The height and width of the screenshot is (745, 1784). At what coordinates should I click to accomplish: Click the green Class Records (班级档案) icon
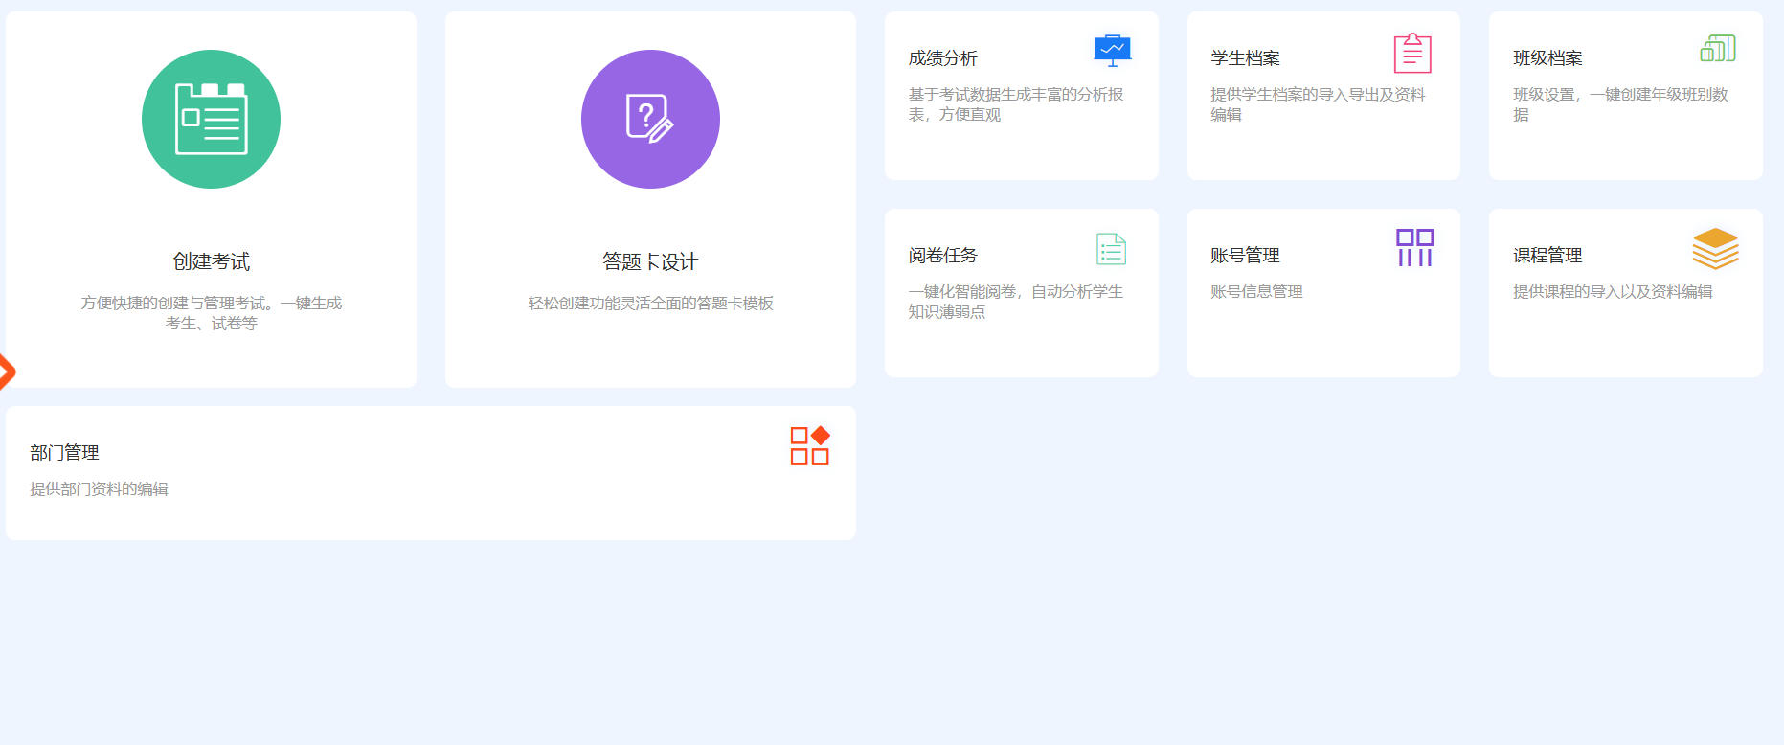tap(1717, 49)
